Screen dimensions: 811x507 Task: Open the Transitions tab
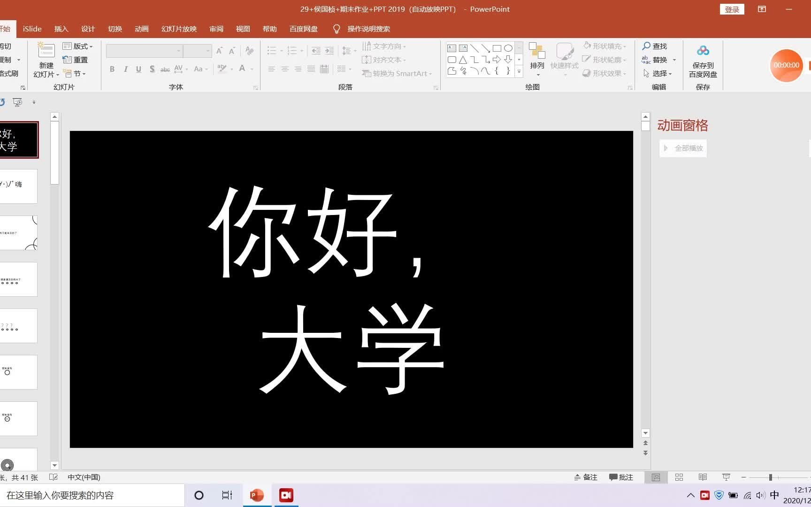pyautogui.click(x=115, y=29)
